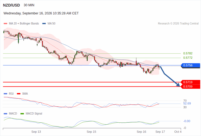Click the RSI legend color marker
Viewport: 201px width, 136px height.
point(5,94)
